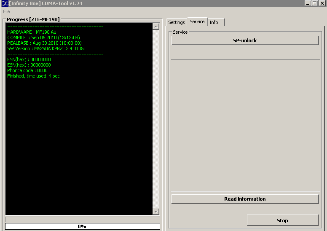
Task: Click the Infinity Box logo in title bar
Action: tap(4, 3)
